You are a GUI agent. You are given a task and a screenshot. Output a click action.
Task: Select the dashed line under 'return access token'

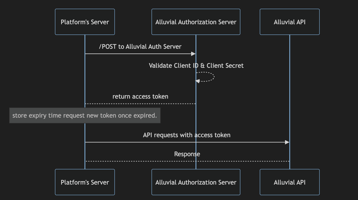click(140, 104)
